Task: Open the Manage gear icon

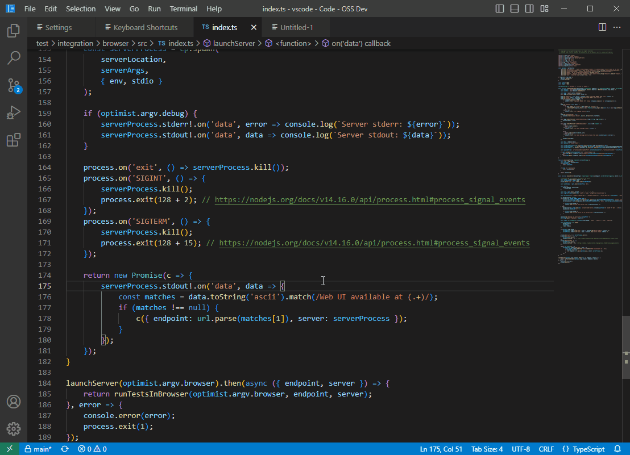Action: (x=14, y=429)
